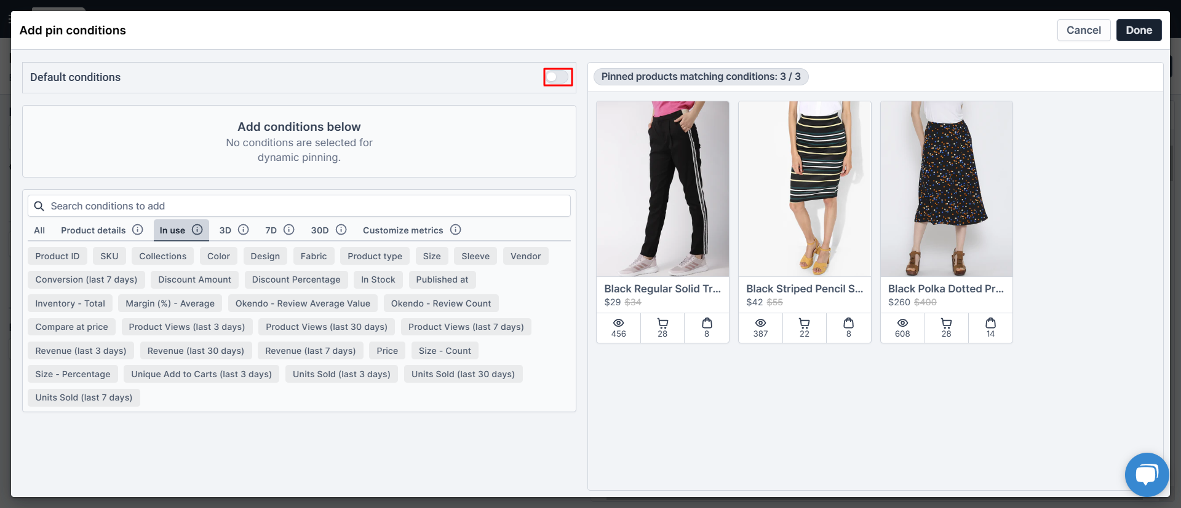Open info icon next to Customize metrics

(x=455, y=230)
